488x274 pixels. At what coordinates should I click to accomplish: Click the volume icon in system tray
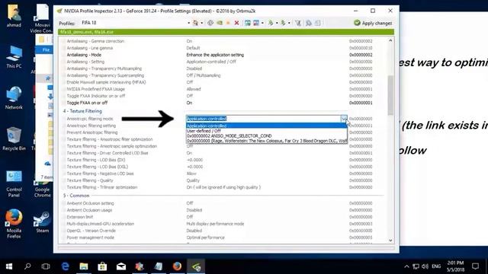point(425,266)
